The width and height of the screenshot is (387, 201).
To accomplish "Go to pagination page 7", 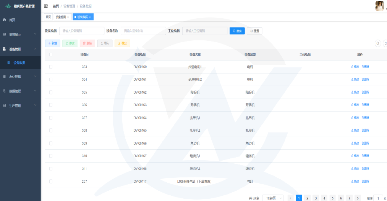I will coord(349,198).
